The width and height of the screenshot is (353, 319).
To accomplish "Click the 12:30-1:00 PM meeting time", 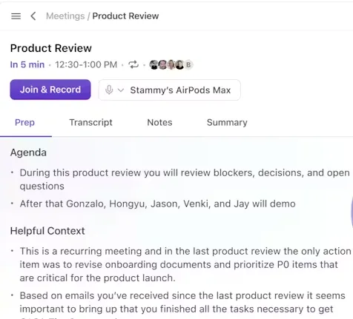I will [86, 64].
